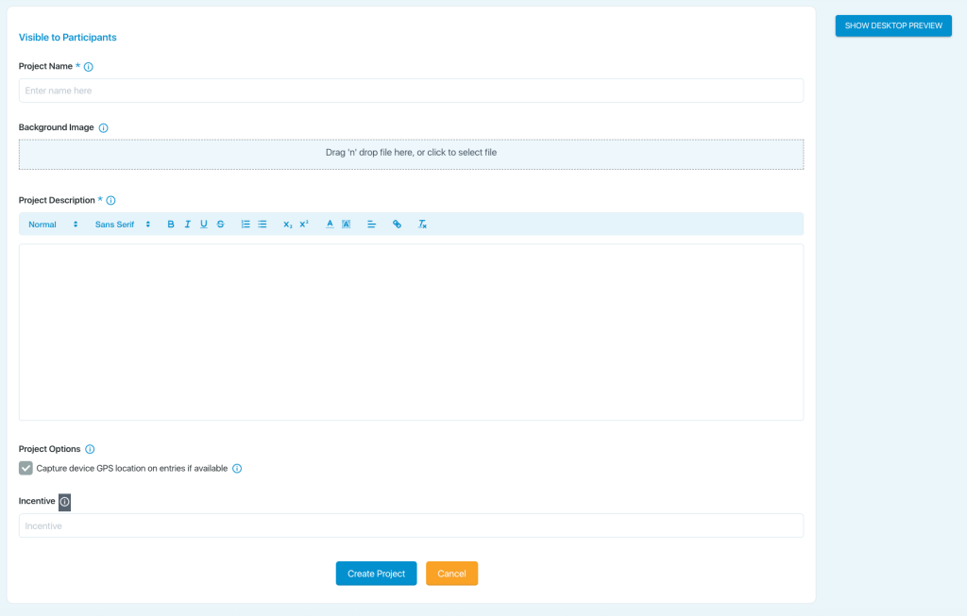This screenshot has height=616, width=967.
Task: Open the Sans Serif font dropdown
Action: click(123, 225)
